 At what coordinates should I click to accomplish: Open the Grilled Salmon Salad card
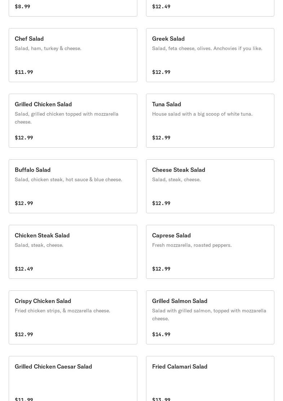point(210,317)
